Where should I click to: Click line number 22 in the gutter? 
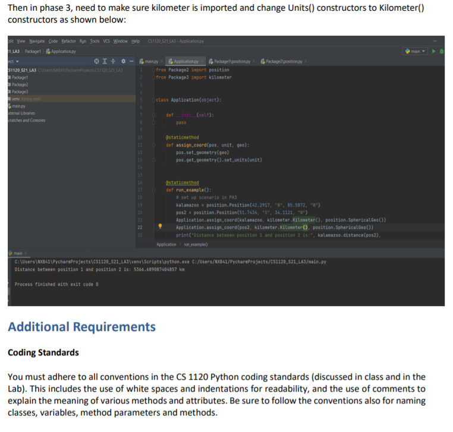coord(140,228)
